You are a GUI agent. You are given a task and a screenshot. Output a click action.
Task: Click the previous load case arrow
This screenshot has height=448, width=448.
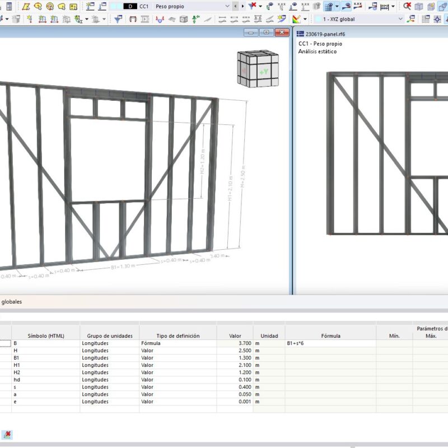(235, 6)
